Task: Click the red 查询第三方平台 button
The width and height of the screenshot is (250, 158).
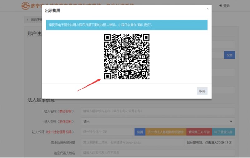Action: pos(199,132)
